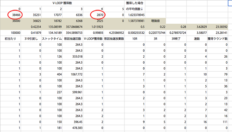Click the 3R終了 header cell
Screen dimensions: 232x132
(176, 39)
